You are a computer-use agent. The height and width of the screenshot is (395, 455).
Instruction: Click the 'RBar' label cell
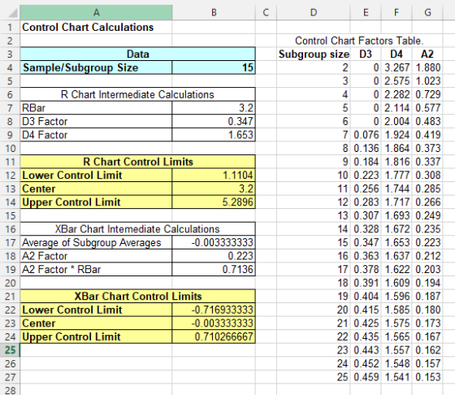tap(96, 108)
